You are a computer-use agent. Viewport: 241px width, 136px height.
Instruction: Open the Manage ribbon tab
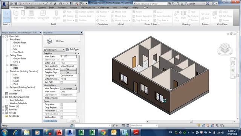coord(124,8)
